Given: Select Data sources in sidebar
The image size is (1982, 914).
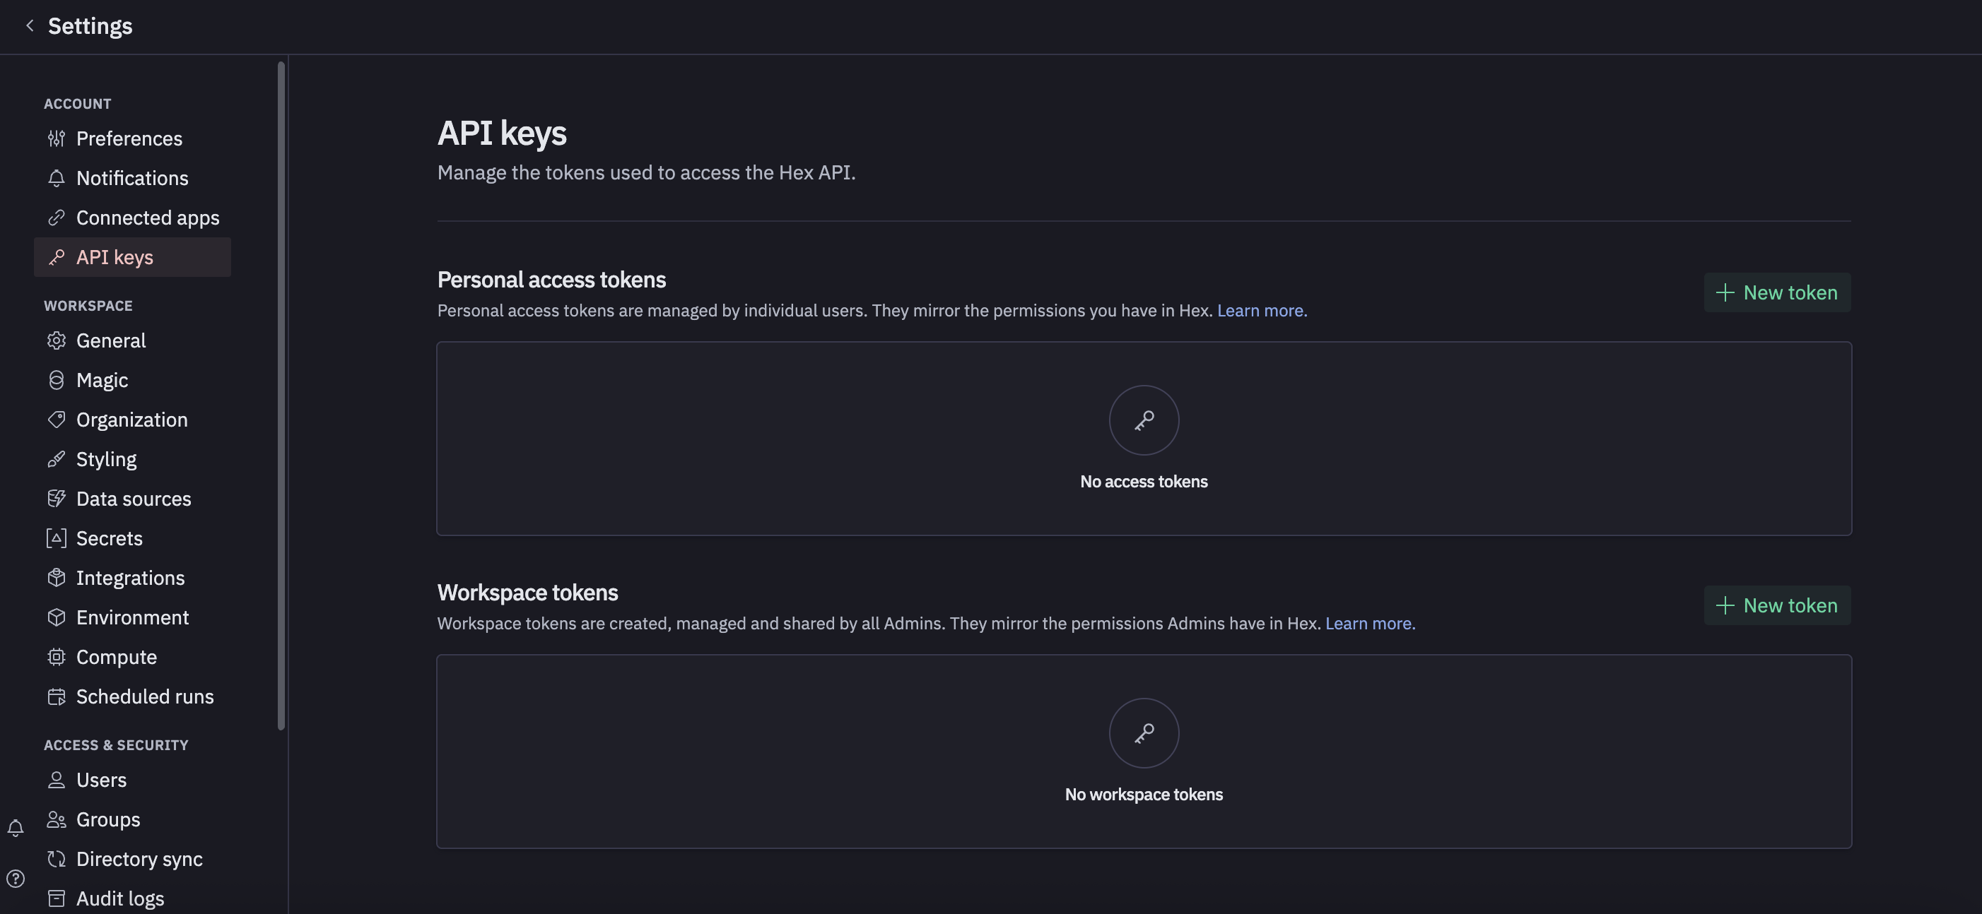Looking at the screenshot, I should click(x=133, y=499).
